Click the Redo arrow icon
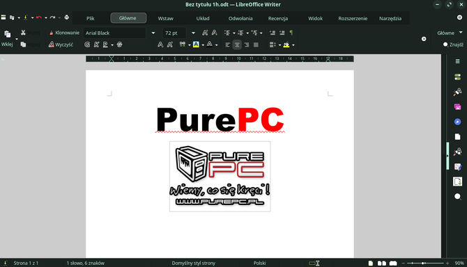 coord(53,17)
